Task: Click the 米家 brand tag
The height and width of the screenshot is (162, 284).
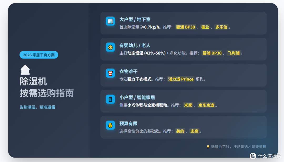Action: [188, 105]
